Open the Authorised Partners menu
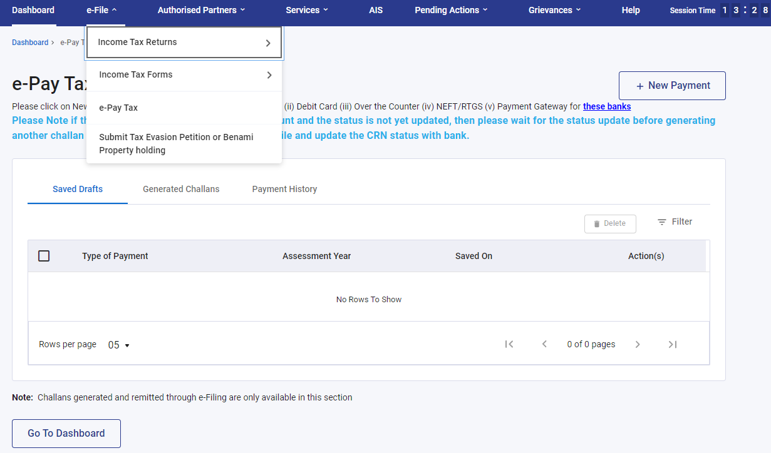Screen dimensions: 771x453 point(201,10)
